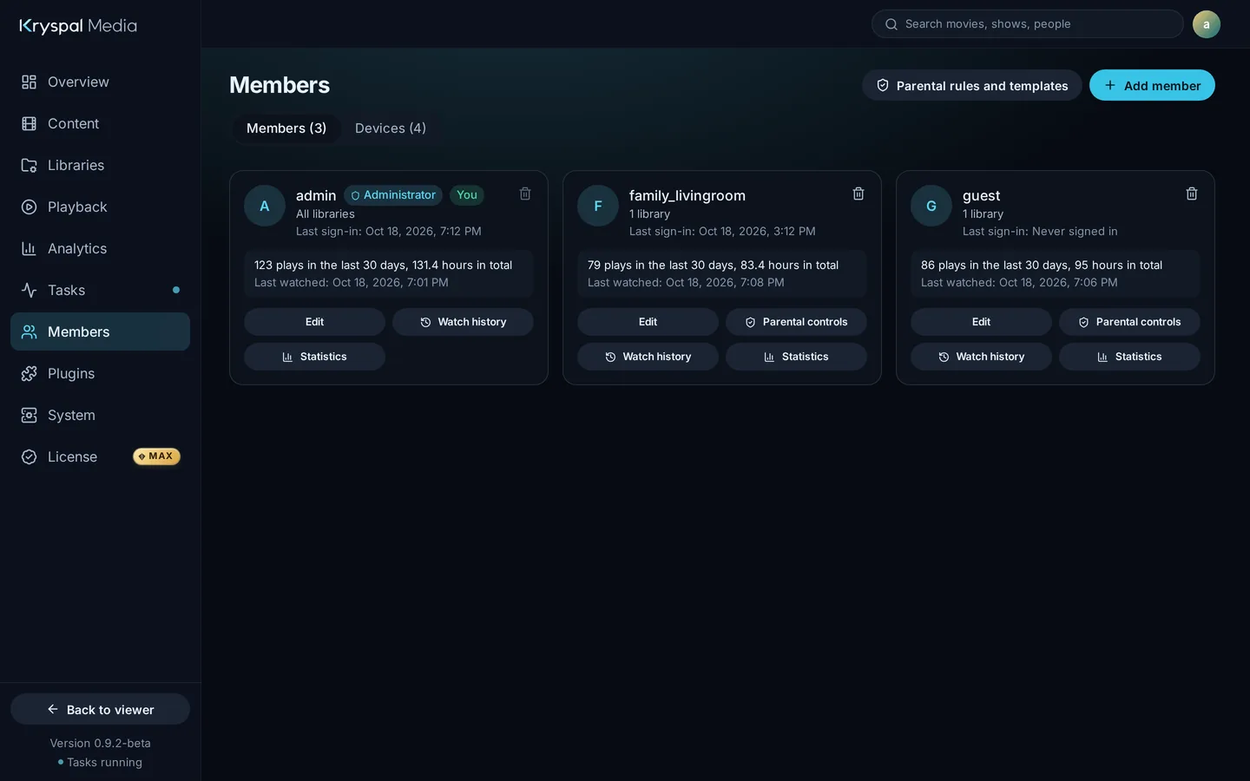This screenshot has height=781, width=1250.
Task: Click the Kryspal Media logo
Action: point(78,26)
